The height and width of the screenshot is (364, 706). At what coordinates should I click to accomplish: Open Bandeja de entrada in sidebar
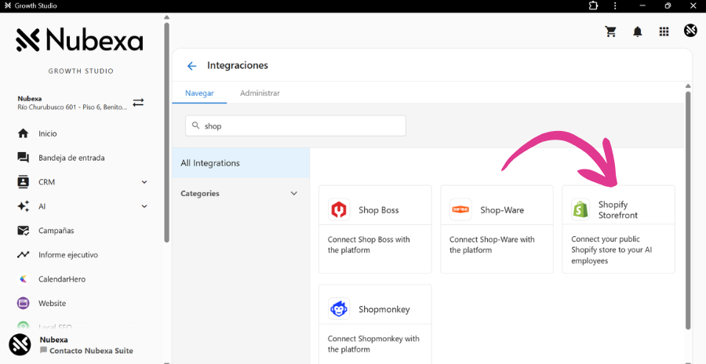tap(71, 158)
